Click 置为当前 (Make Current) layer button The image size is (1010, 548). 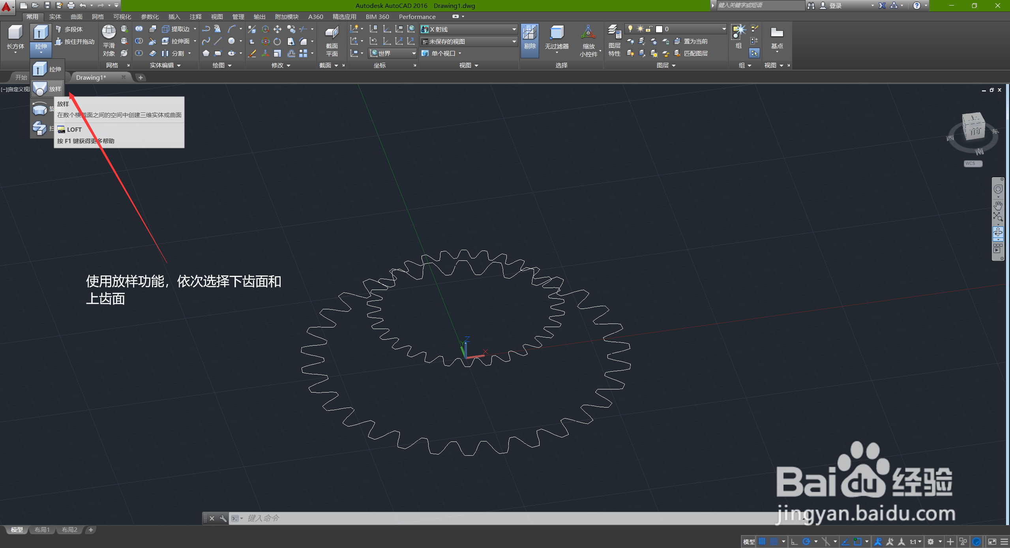click(x=695, y=41)
